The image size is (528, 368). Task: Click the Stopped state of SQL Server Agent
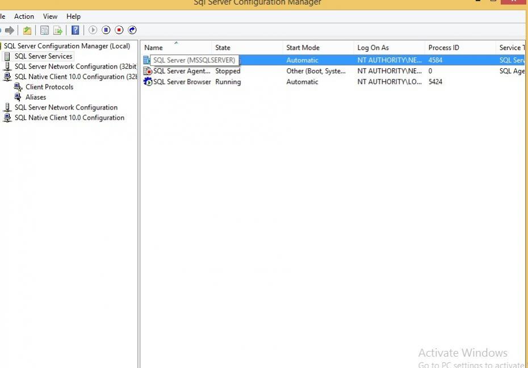pyautogui.click(x=228, y=71)
